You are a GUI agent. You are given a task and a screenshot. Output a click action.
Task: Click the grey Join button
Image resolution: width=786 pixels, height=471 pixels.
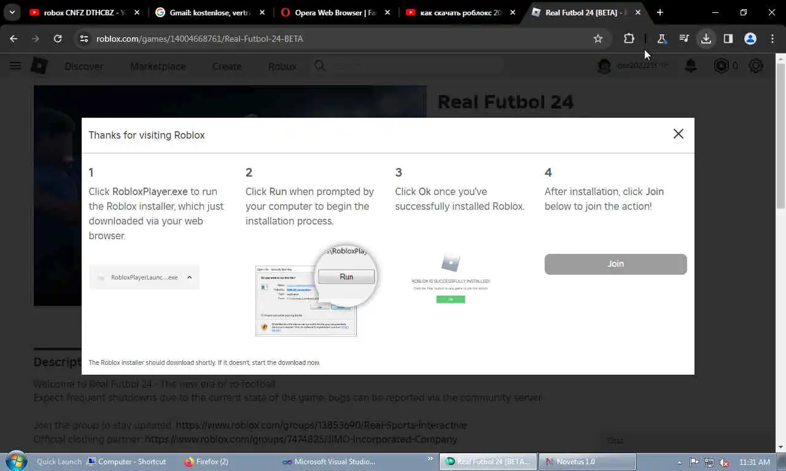[x=615, y=264]
